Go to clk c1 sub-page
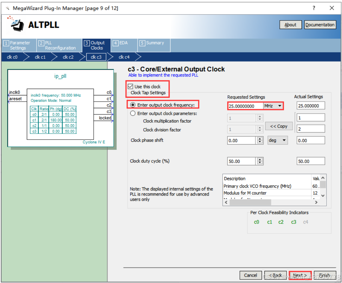The width and height of the screenshot is (342, 283). (x=40, y=57)
